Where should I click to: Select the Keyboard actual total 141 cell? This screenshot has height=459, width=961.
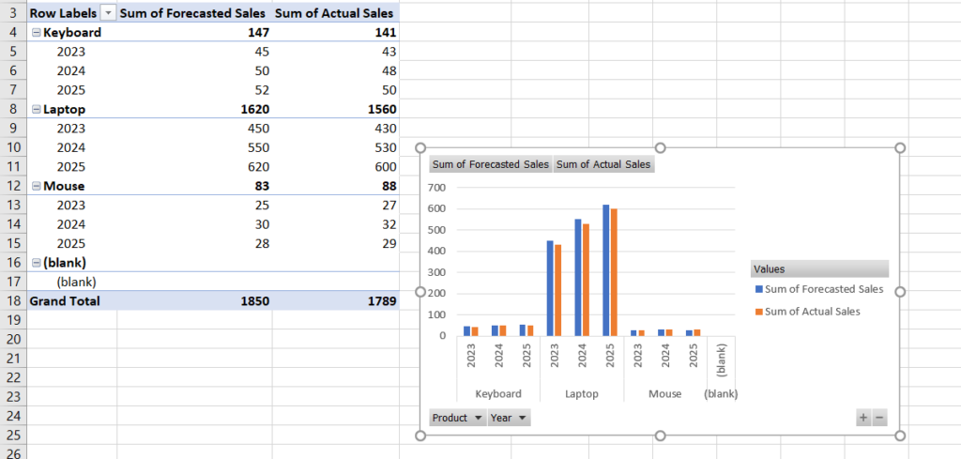click(x=336, y=33)
